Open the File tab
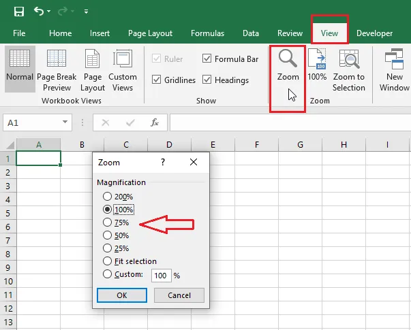411x330 pixels. point(19,33)
